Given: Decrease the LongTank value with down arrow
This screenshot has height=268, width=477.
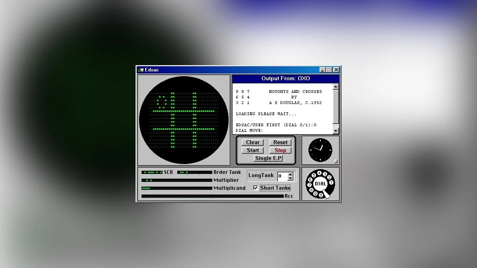Looking at the screenshot, I should [290, 178].
